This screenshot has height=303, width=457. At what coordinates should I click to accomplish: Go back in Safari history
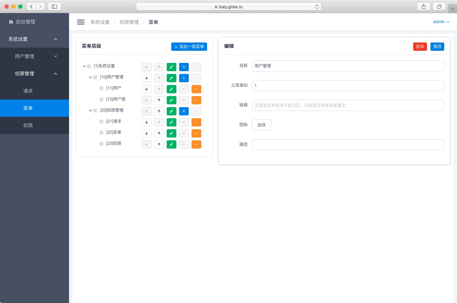31,7
